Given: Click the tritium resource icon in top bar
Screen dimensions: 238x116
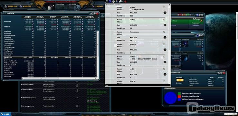Looking at the screenshot, I should 93,6.
